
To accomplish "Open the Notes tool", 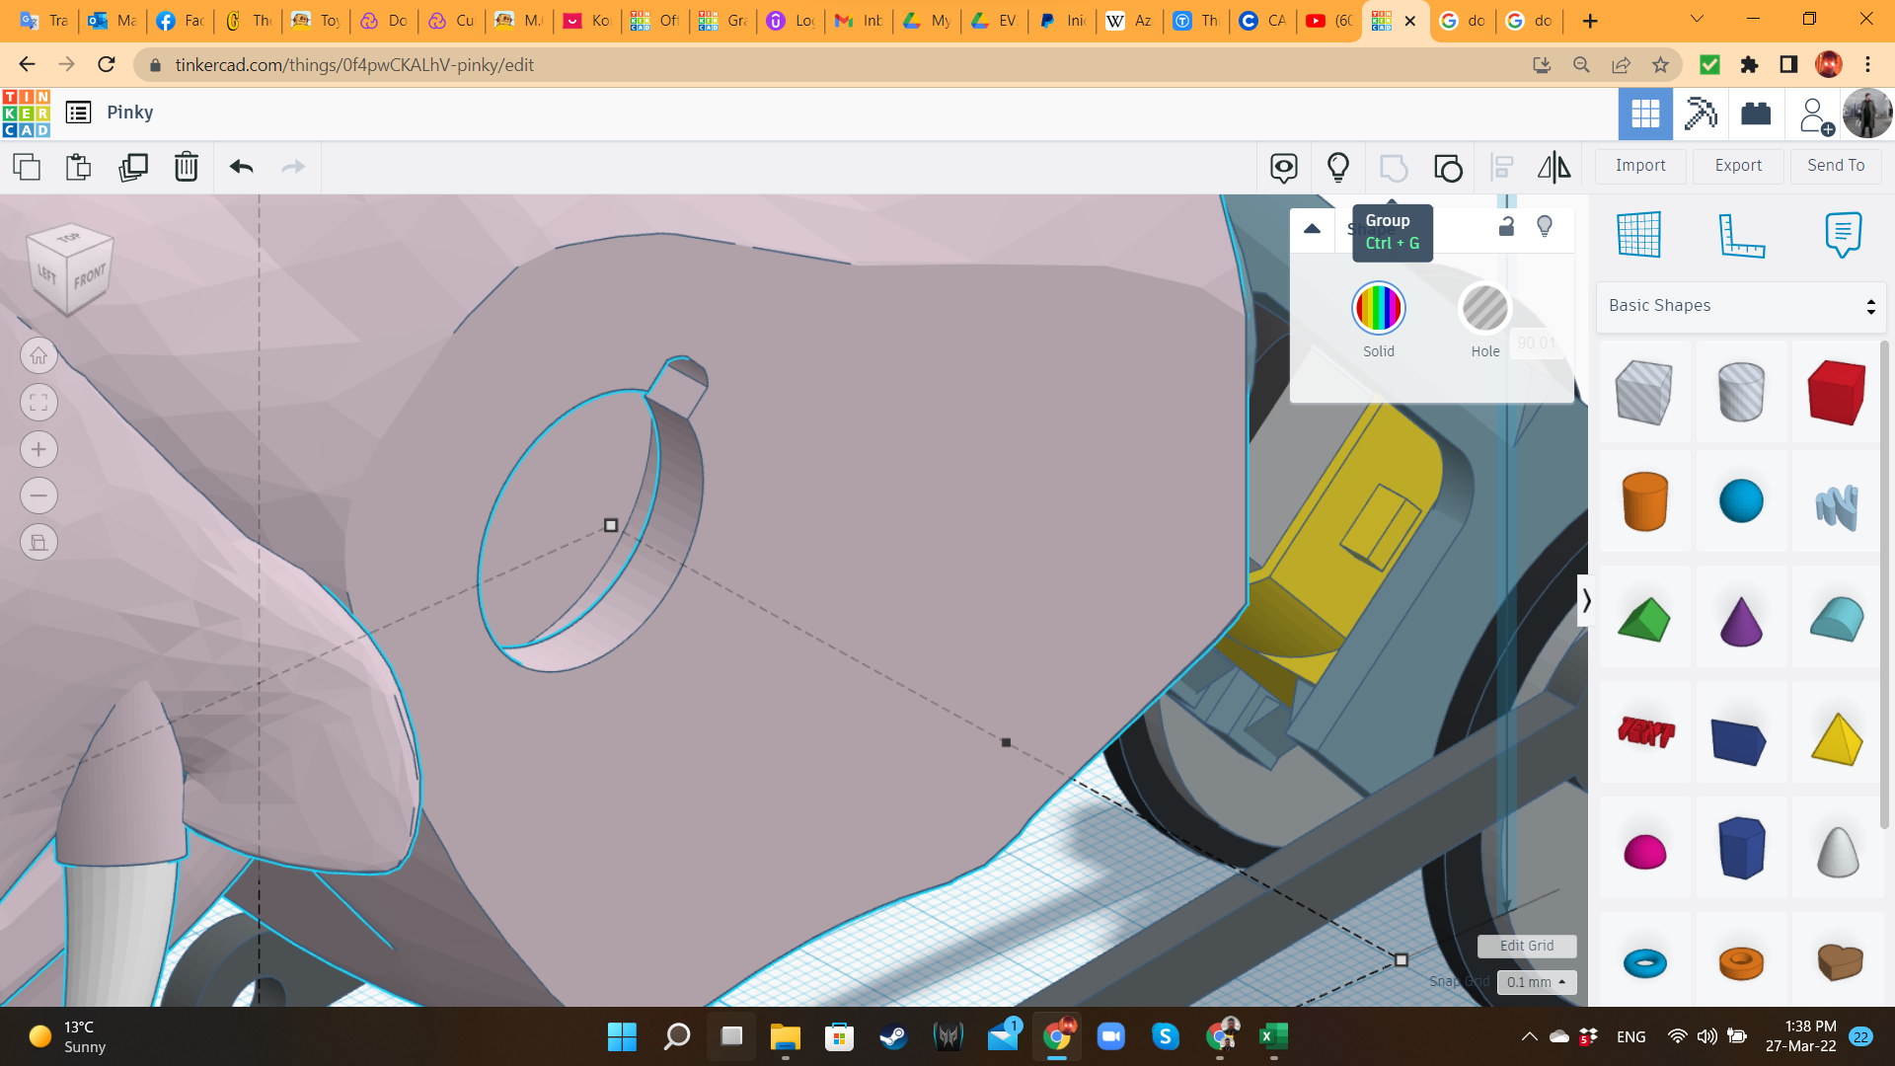I will pos(1843,234).
